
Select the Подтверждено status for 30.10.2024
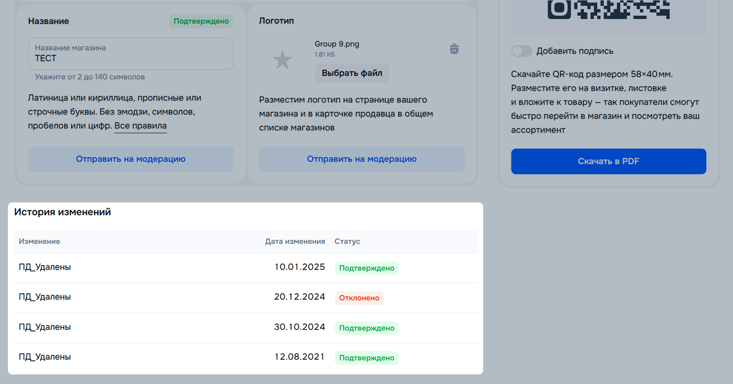pos(366,328)
